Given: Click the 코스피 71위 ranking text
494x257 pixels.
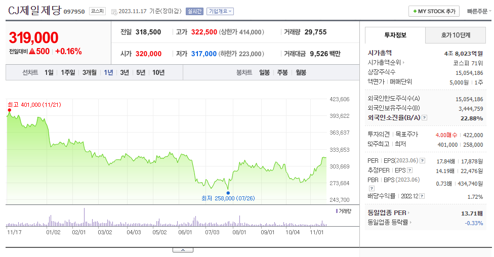Looking at the screenshot, I should [468, 63].
